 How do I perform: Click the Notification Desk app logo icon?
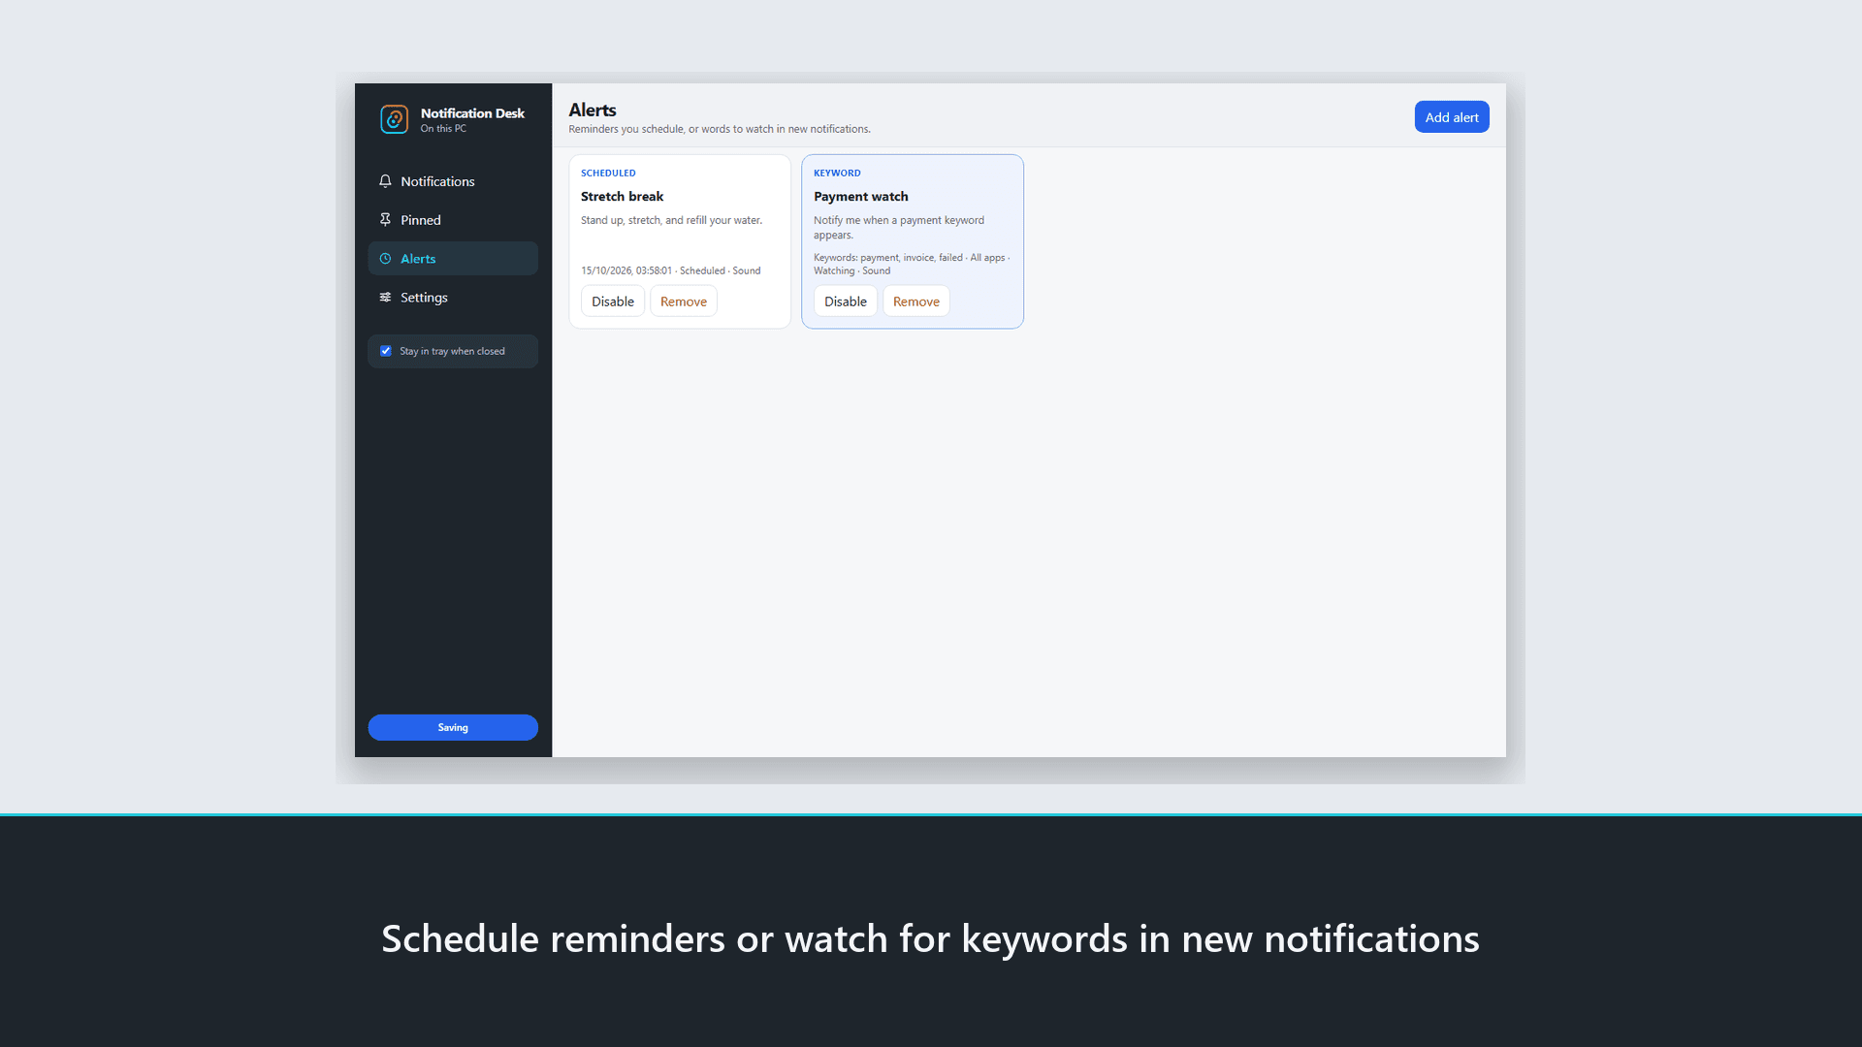[x=394, y=119]
